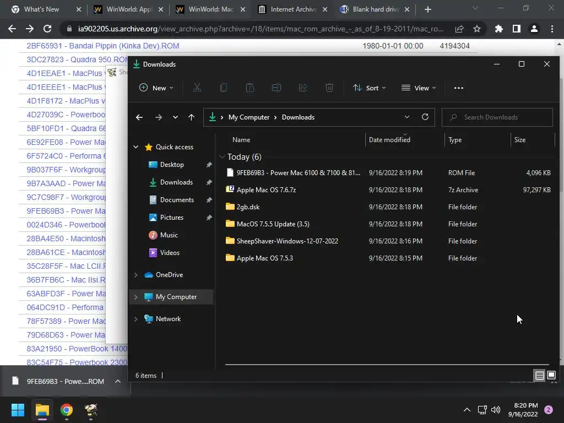Select Desktop in Quick access

pyautogui.click(x=172, y=165)
